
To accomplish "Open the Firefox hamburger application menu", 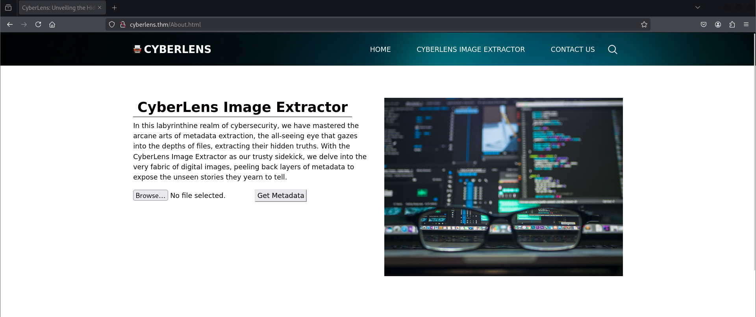I will tap(746, 24).
